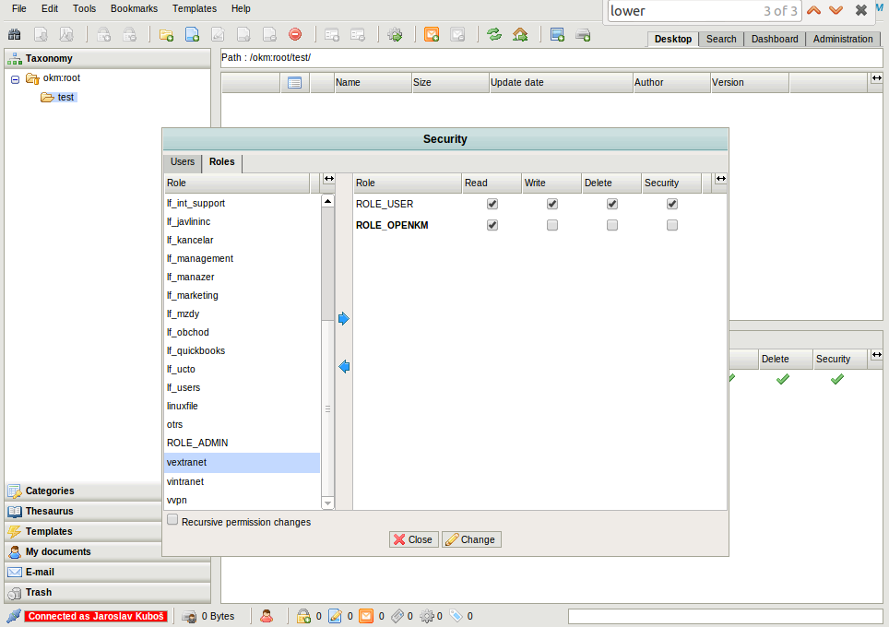Enable Write permission for ROLE_OPENKM

pyautogui.click(x=552, y=225)
